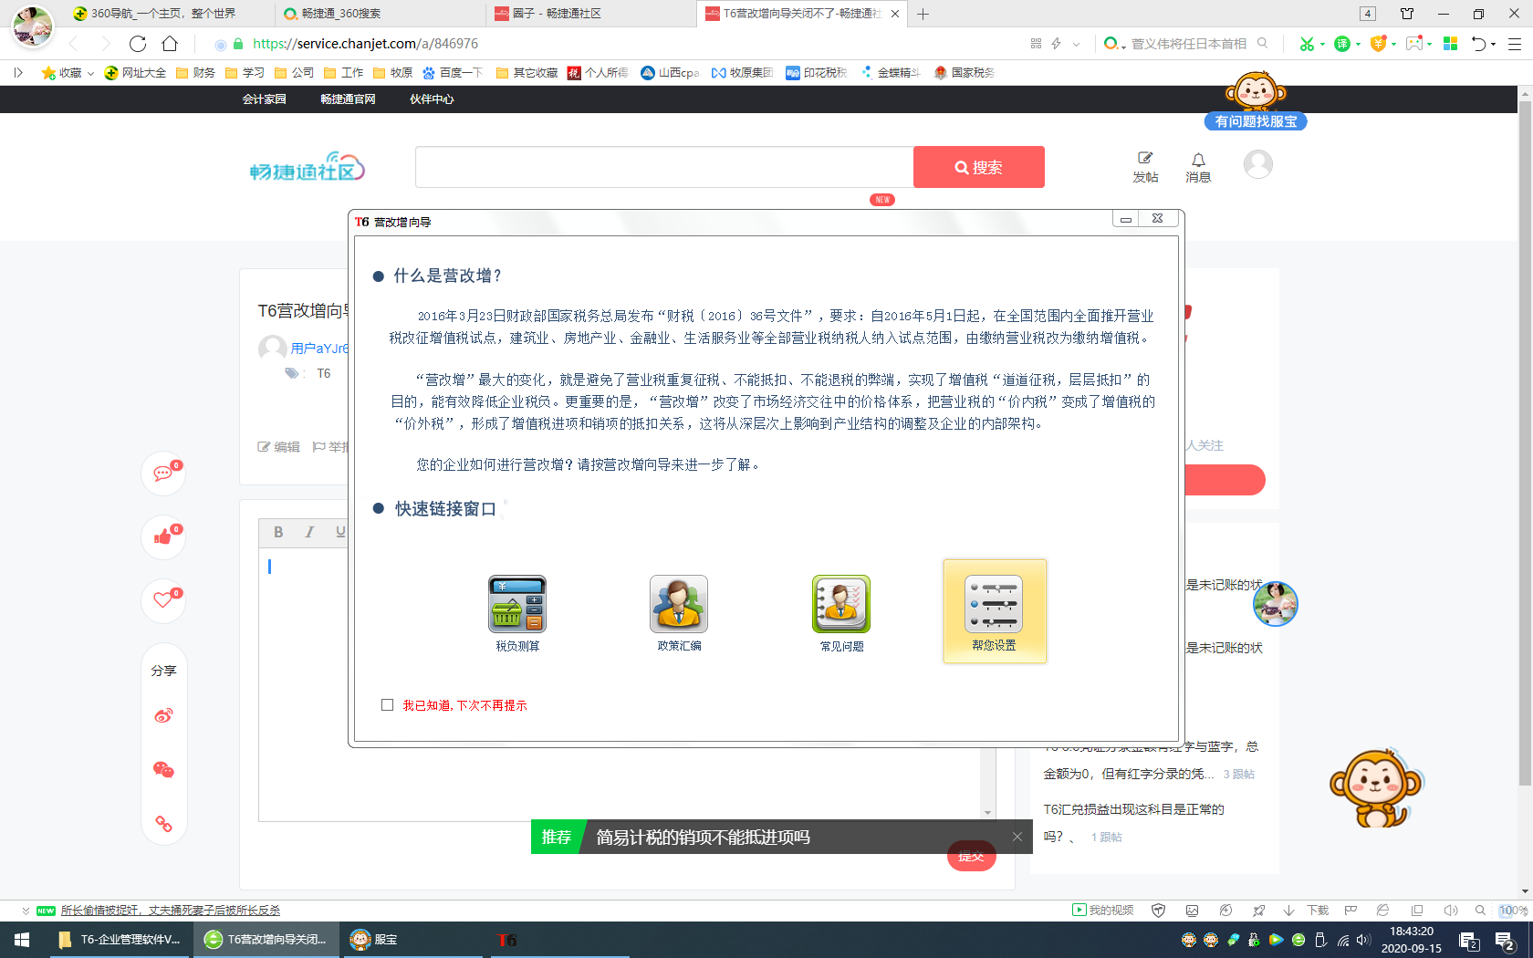Click the 有问题找服宝 helper button

1256,121
